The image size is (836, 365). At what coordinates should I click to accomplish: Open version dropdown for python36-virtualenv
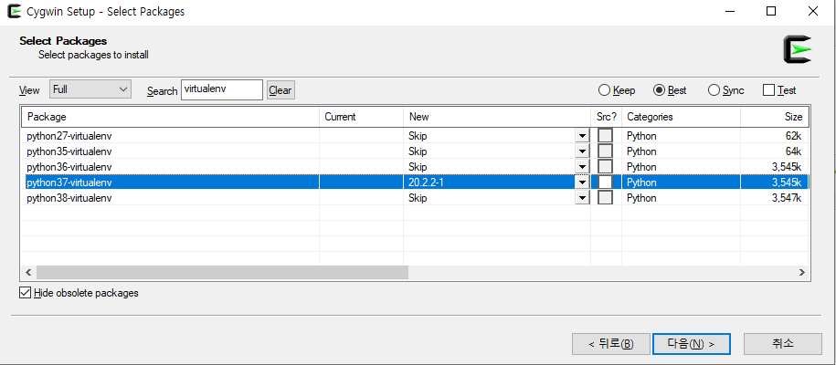click(582, 167)
